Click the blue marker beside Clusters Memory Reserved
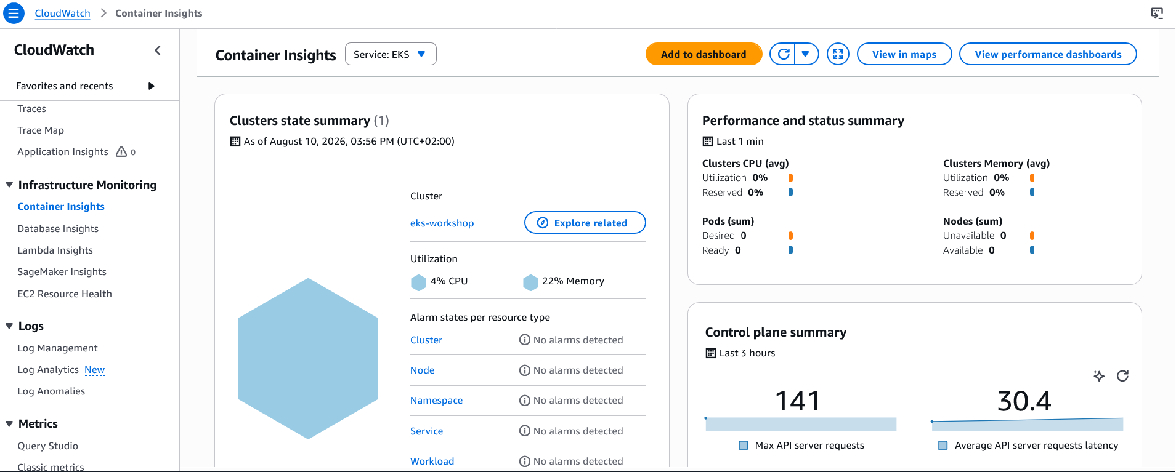This screenshot has height=472, width=1176. click(1032, 193)
